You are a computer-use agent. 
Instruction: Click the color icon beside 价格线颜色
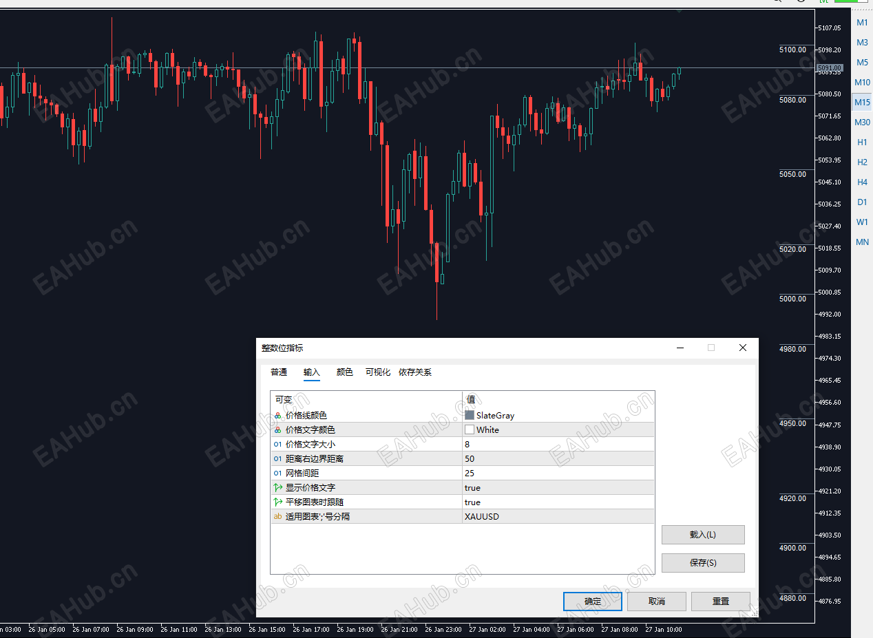coord(277,416)
